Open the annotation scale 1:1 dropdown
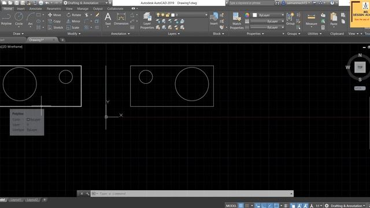 [x=319, y=206]
